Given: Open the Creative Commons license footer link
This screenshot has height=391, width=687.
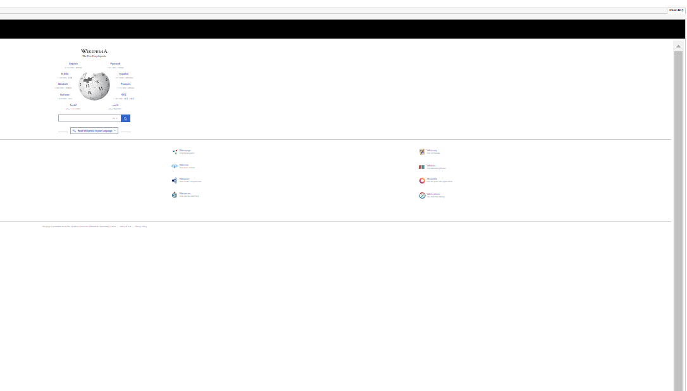Looking at the screenshot, I should 94,227.
